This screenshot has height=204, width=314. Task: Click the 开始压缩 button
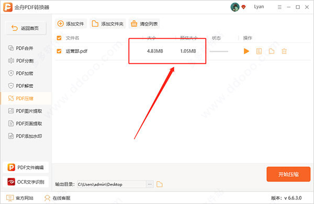288,174
